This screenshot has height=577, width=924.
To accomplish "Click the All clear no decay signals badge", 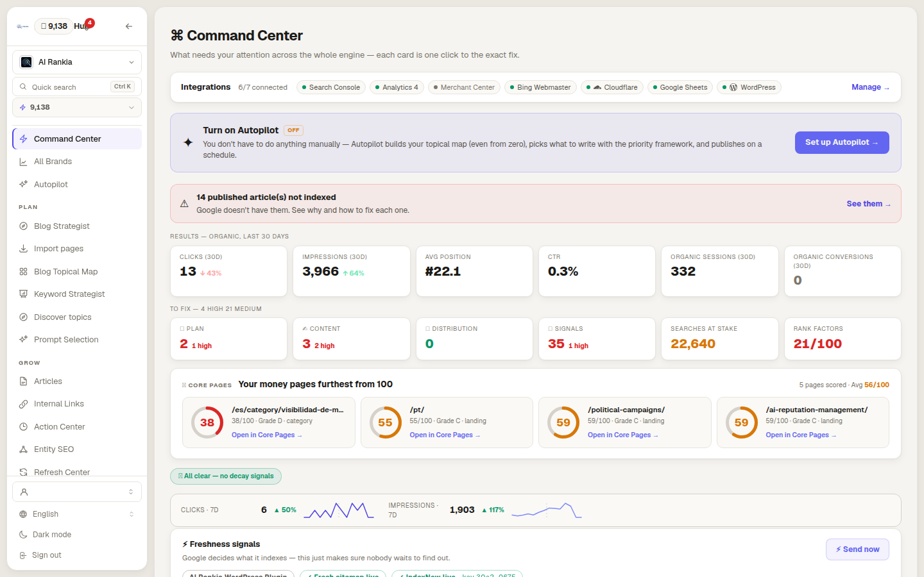I will click(226, 476).
